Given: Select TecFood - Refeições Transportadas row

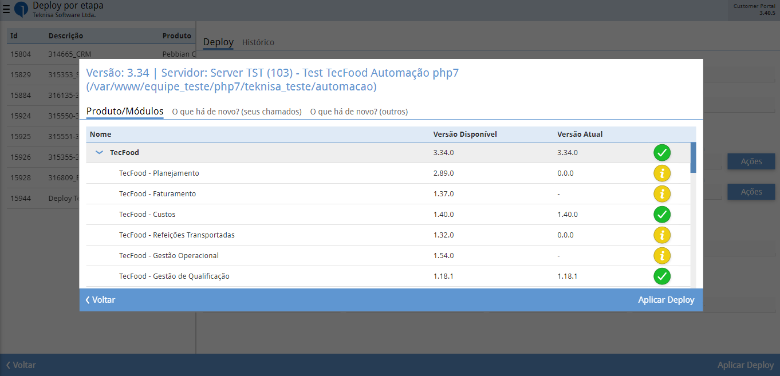Looking at the screenshot, I should [x=388, y=235].
